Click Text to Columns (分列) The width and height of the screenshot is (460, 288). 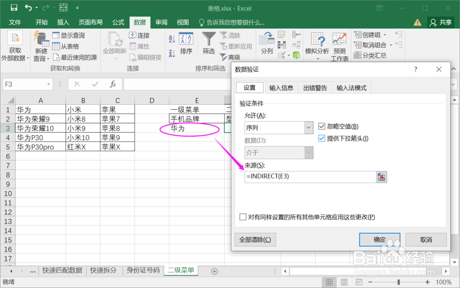[267, 43]
